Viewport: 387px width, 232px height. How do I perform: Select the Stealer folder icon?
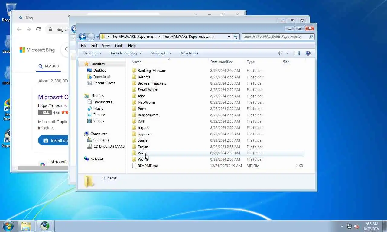(135, 140)
